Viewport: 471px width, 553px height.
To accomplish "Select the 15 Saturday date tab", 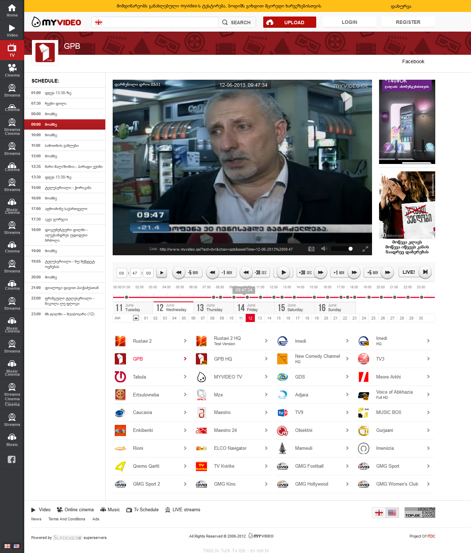I will (295, 308).
